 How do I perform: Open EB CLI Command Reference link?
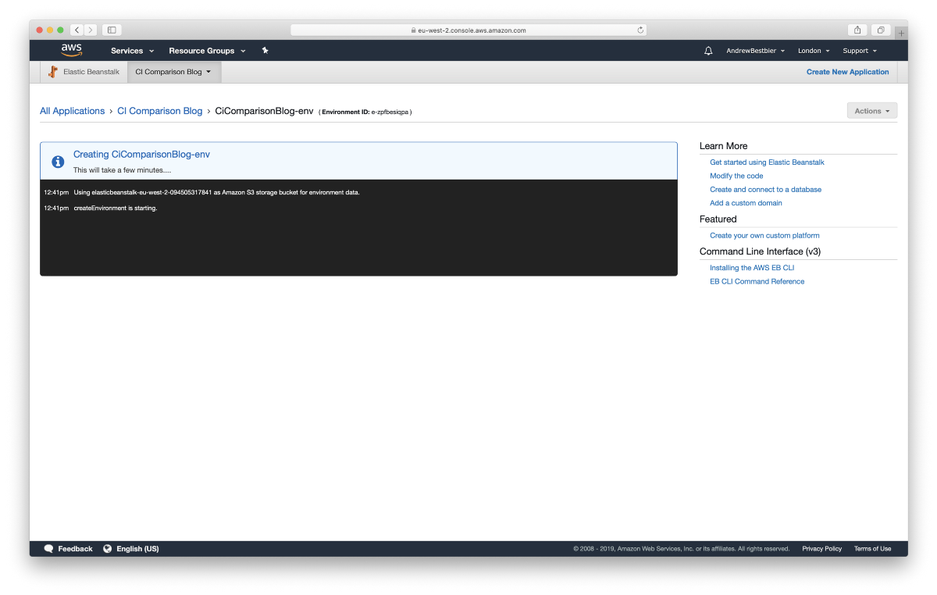[757, 281]
